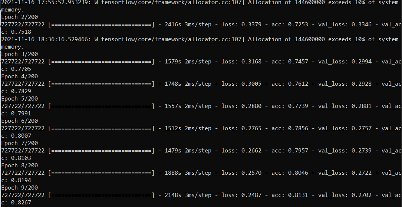The height and width of the screenshot is (207, 402).
Task: Click the wrapped val_acc value 0.8194
Action: tap(21, 181)
